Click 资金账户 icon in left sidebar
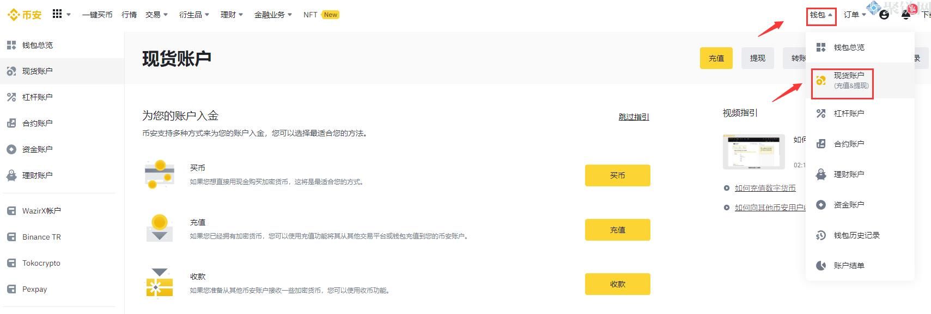This screenshot has height=314, width=931. click(x=11, y=149)
